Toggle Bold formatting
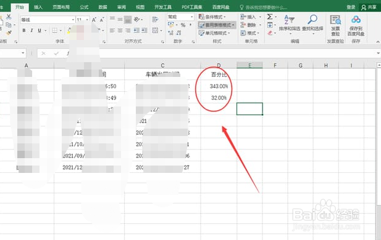 pyautogui.click(x=24, y=31)
